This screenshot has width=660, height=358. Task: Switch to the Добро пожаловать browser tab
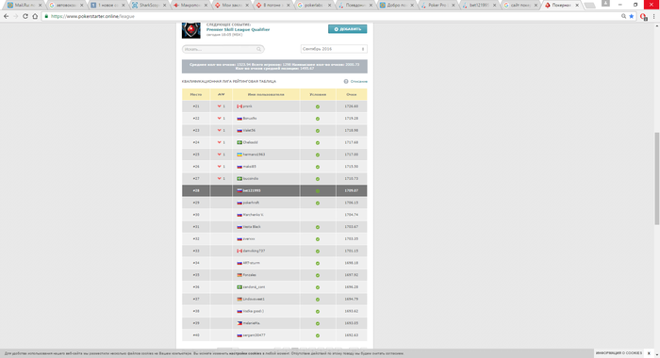click(397, 5)
